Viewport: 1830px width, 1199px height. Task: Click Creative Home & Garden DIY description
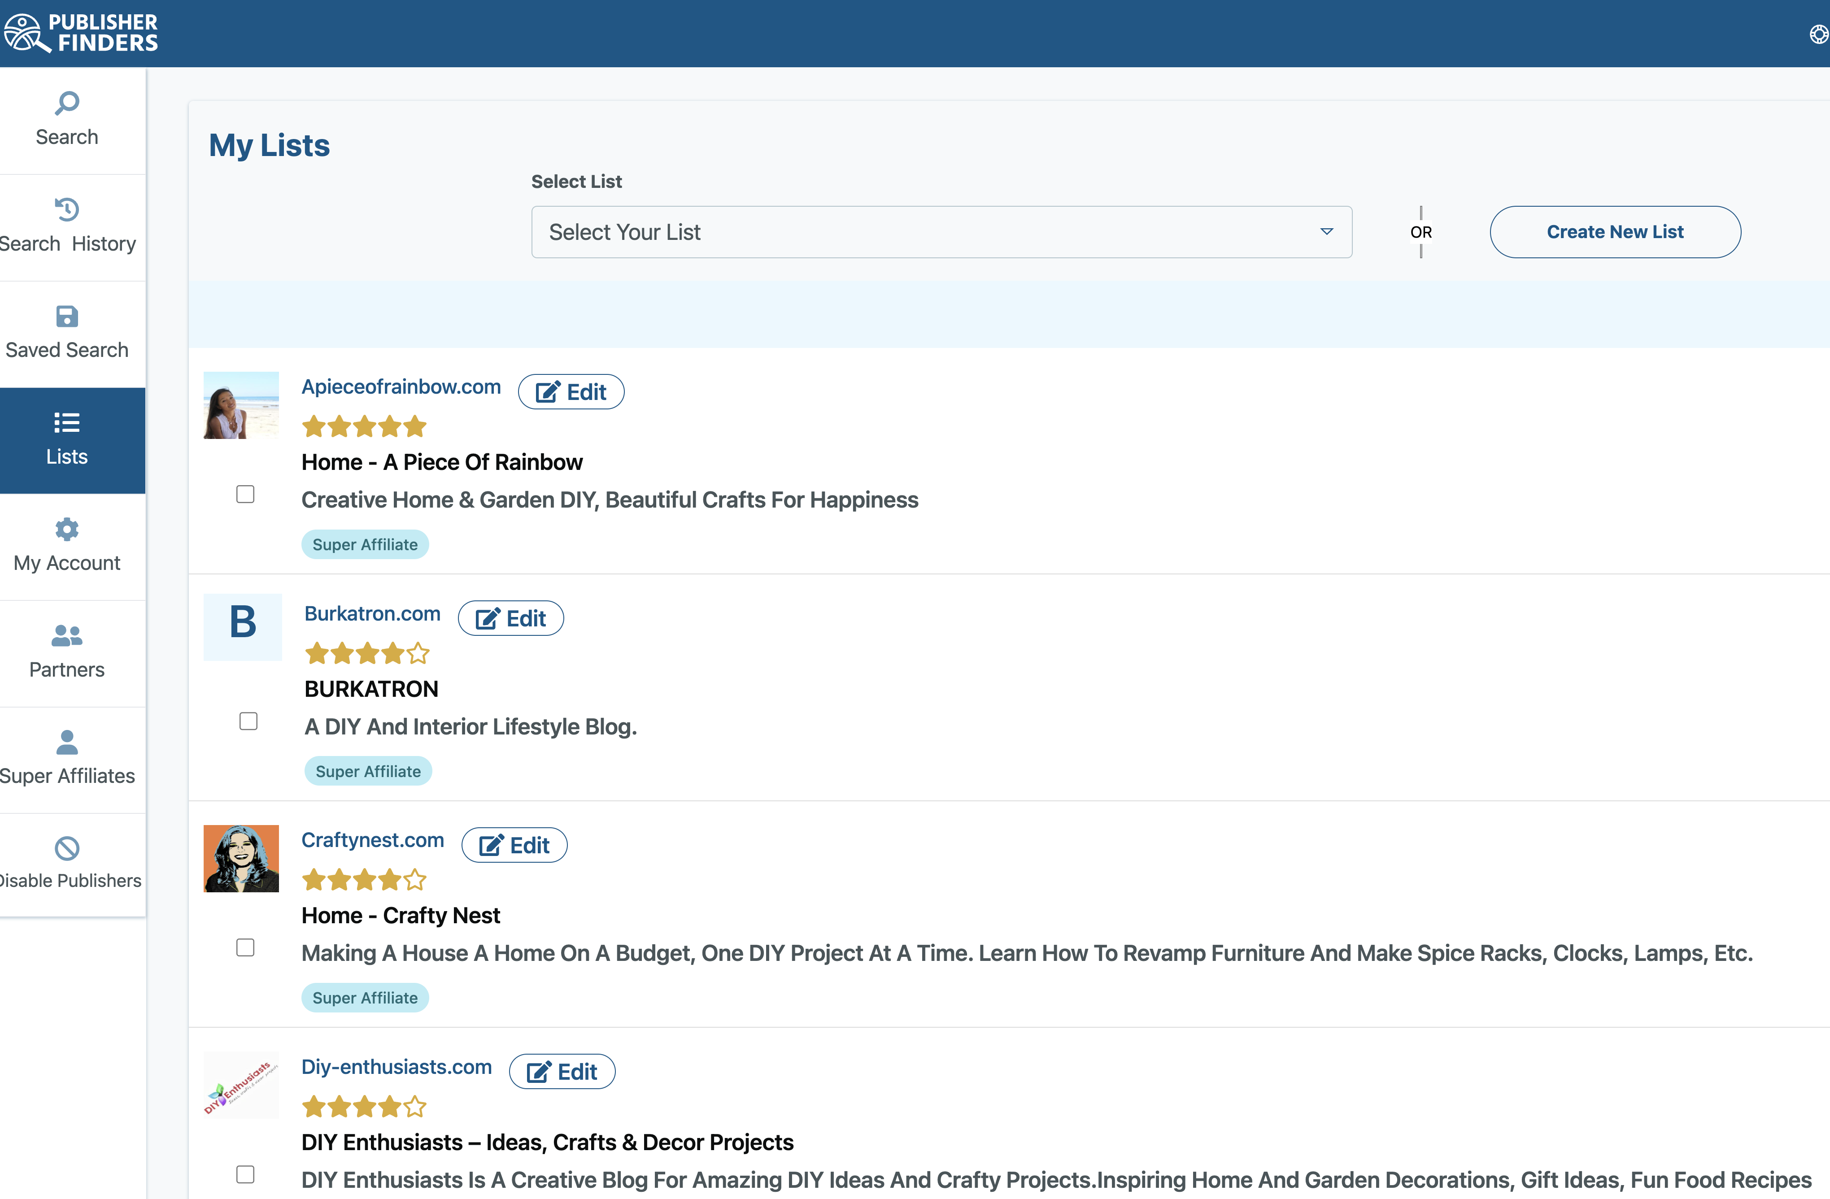click(x=610, y=500)
